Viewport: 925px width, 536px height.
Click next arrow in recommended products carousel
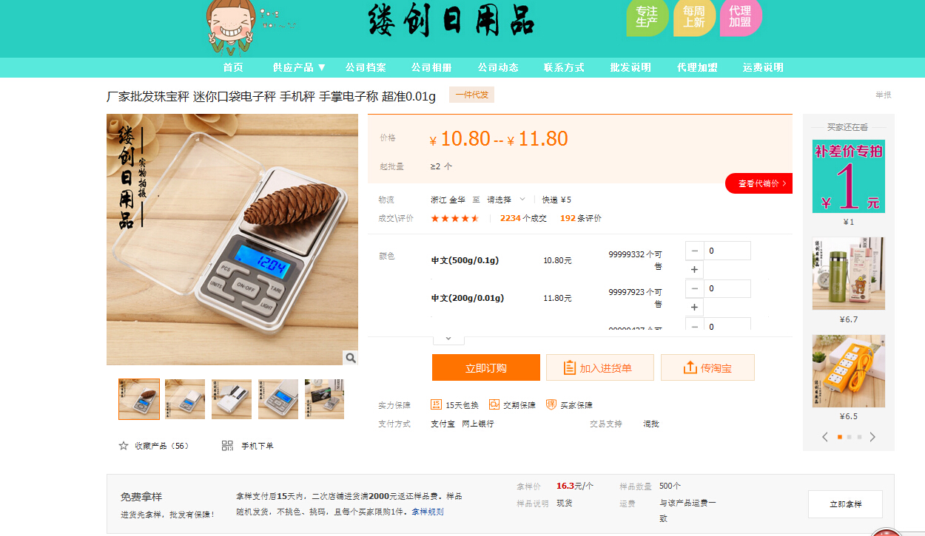(872, 437)
